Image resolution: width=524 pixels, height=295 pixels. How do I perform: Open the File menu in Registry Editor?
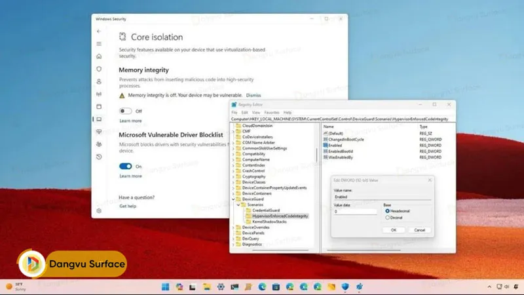pyautogui.click(x=234, y=112)
